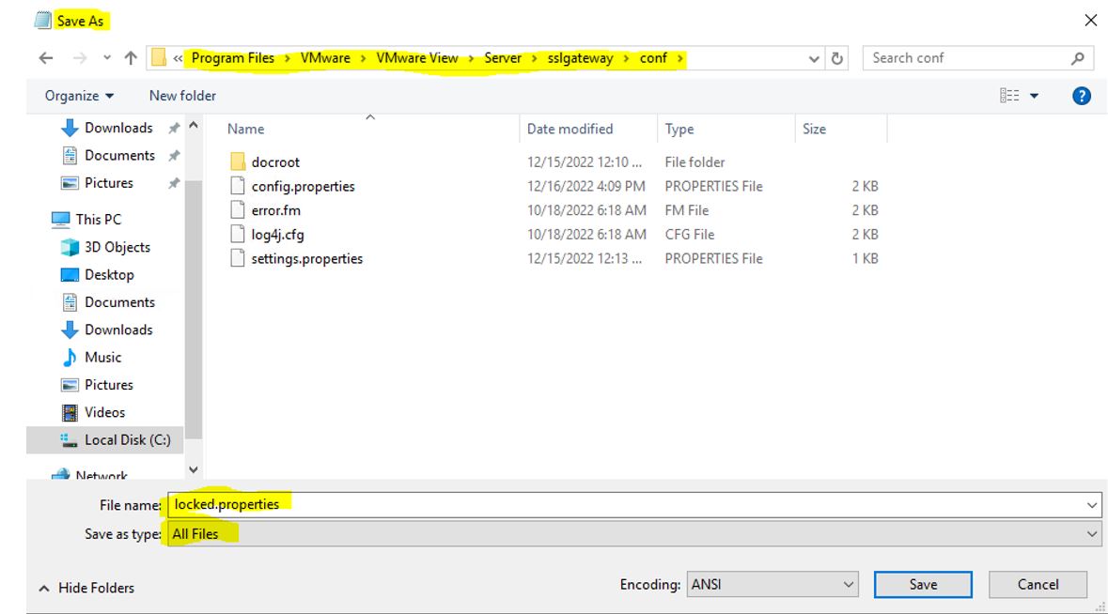
Task: Open Help with the question mark icon
Action: coord(1081,96)
